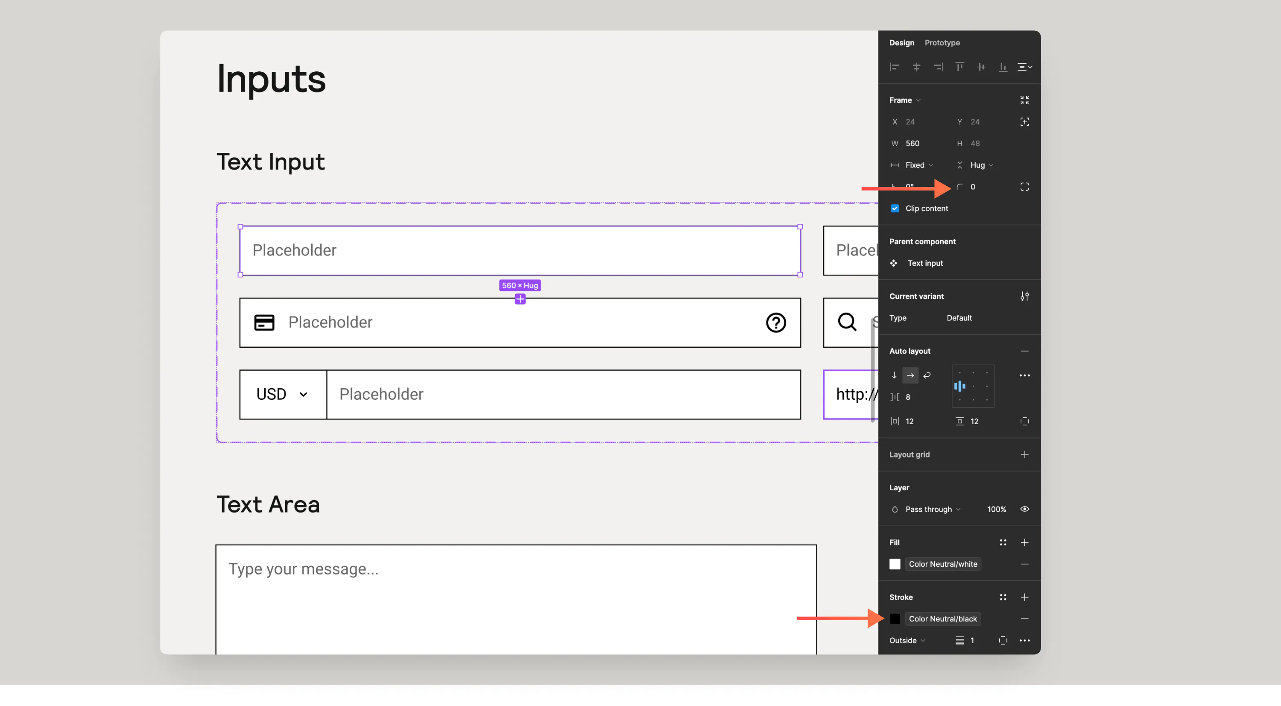1281x706 pixels.
Task: Click the absolute position icon
Action: [x=1024, y=122]
